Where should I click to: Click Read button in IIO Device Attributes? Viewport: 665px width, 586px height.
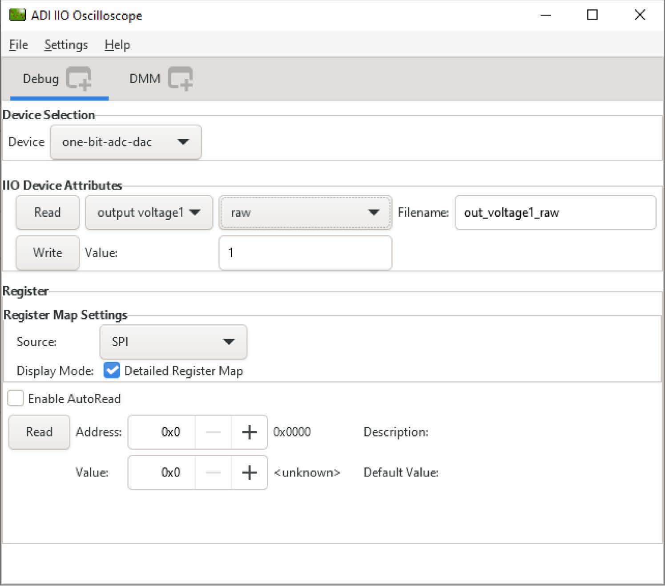(48, 213)
